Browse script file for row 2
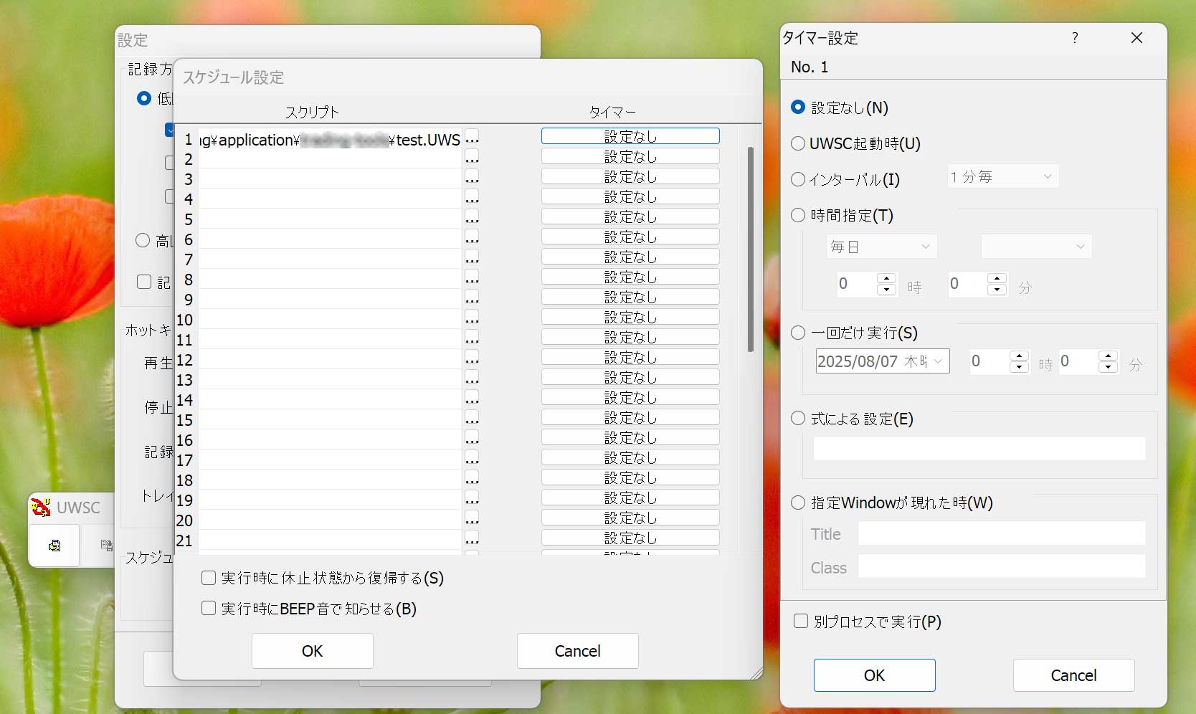This screenshot has height=714, width=1196. pyautogui.click(x=472, y=159)
